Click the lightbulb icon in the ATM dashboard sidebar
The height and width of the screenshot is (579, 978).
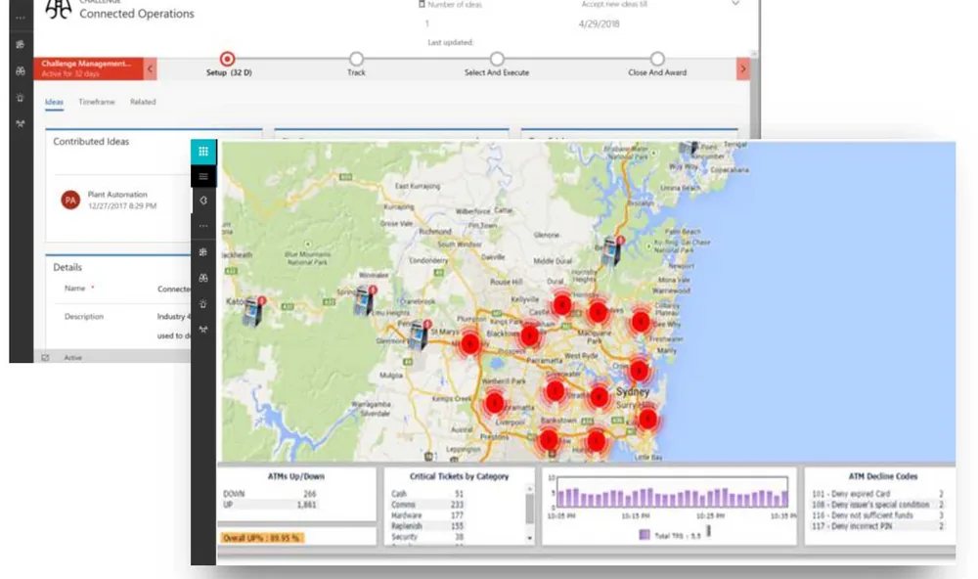(203, 304)
